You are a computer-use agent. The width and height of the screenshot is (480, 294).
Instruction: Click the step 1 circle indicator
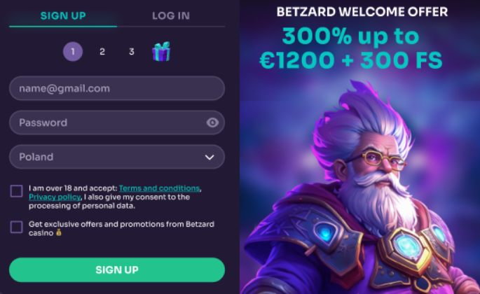[73, 51]
